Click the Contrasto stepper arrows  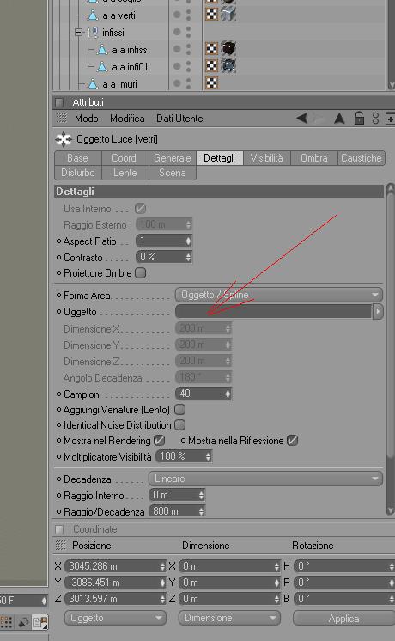click(x=188, y=257)
